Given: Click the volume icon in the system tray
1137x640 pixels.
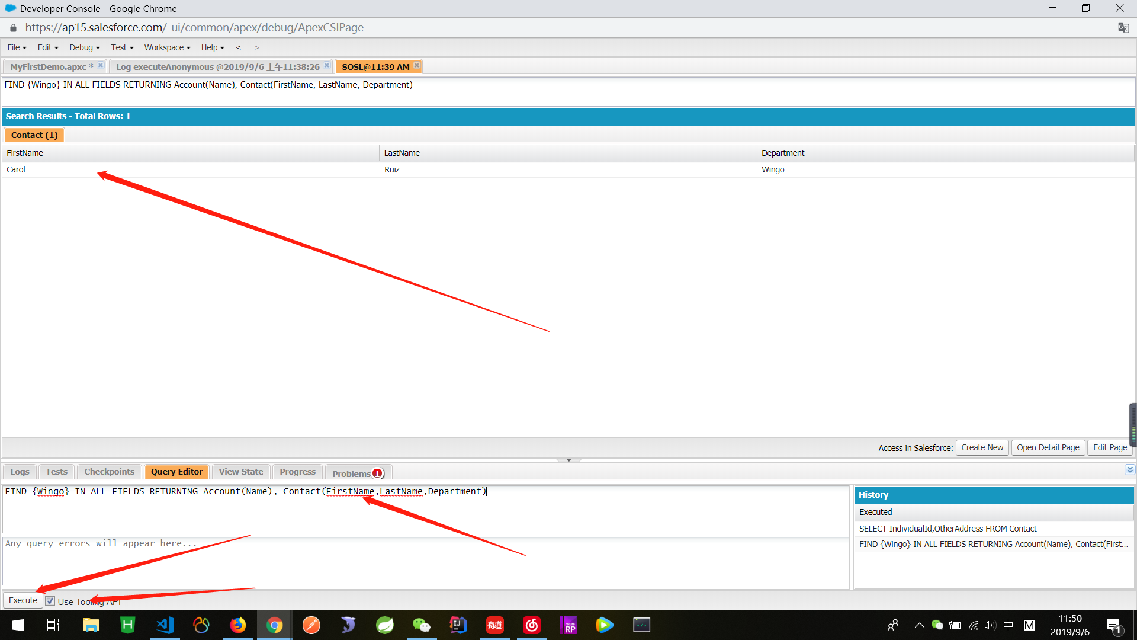Looking at the screenshot, I should [991, 625].
